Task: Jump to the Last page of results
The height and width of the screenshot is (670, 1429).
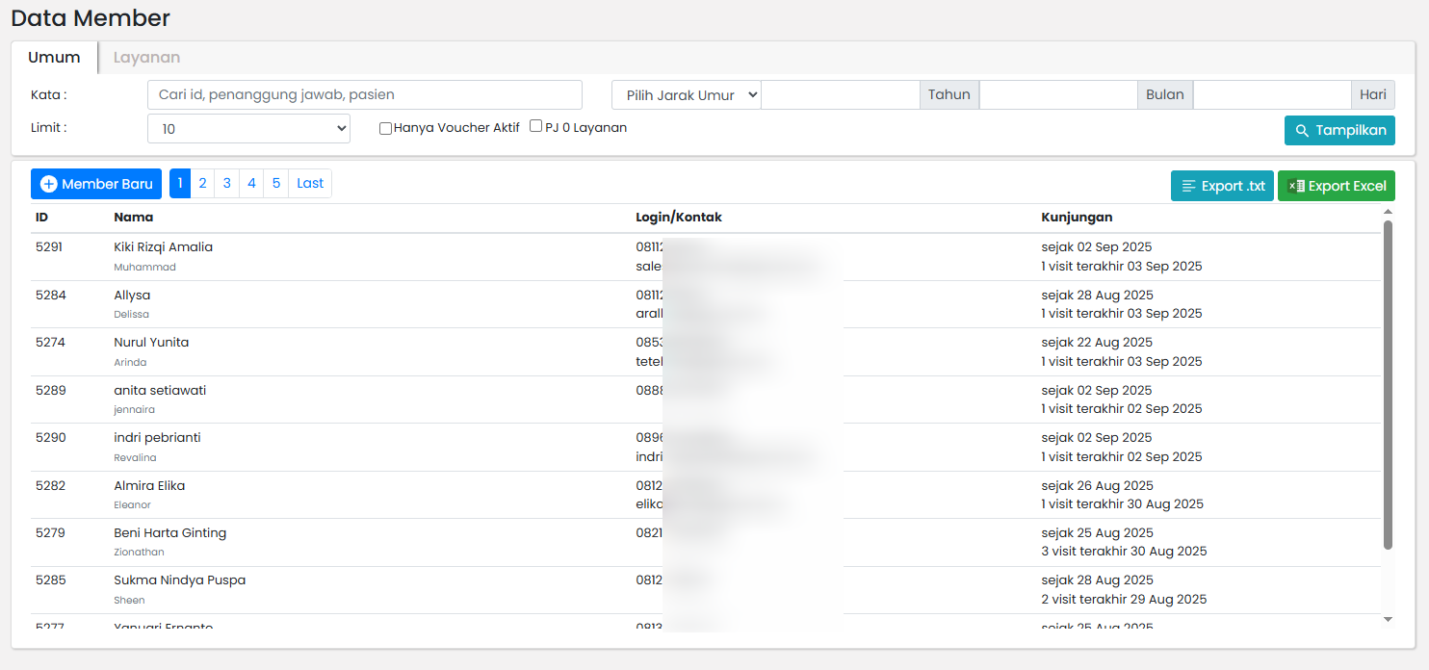Action: point(309,183)
